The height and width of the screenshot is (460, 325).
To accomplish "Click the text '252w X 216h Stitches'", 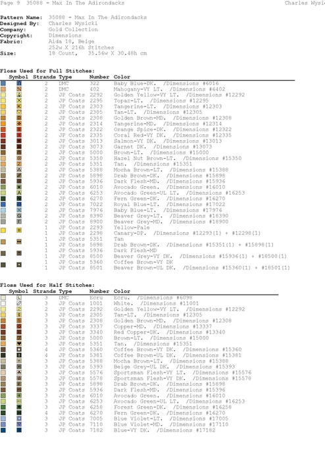I will [82, 47].
